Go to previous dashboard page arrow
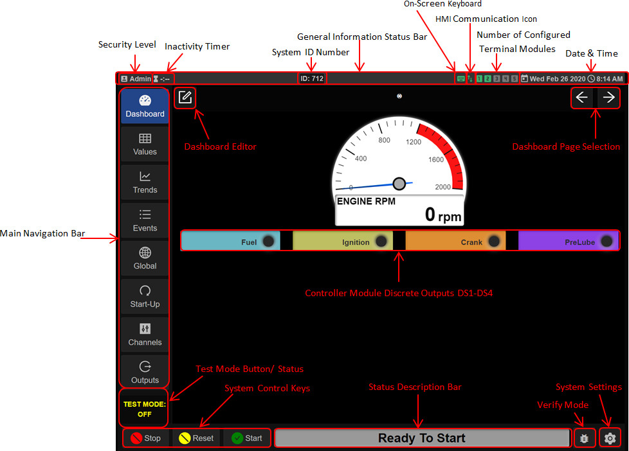 (x=582, y=98)
